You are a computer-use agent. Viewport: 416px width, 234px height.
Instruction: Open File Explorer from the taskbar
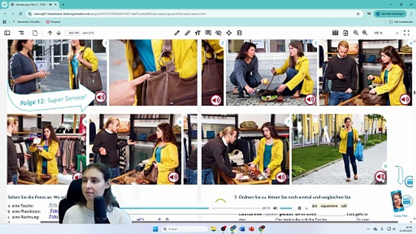pos(214,229)
